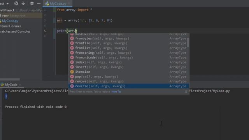Open the Project view dropdown arrow
The height and width of the screenshot is (140, 249).
tap(7, 3)
